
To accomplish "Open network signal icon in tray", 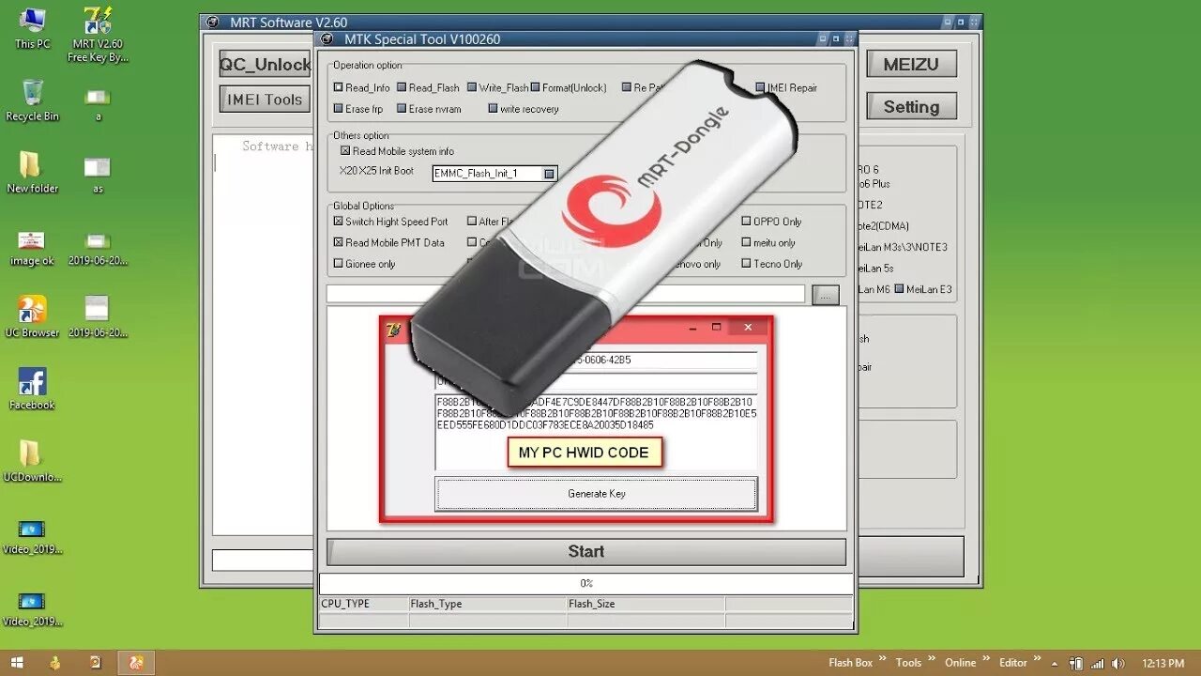I will (x=1096, y=663).
